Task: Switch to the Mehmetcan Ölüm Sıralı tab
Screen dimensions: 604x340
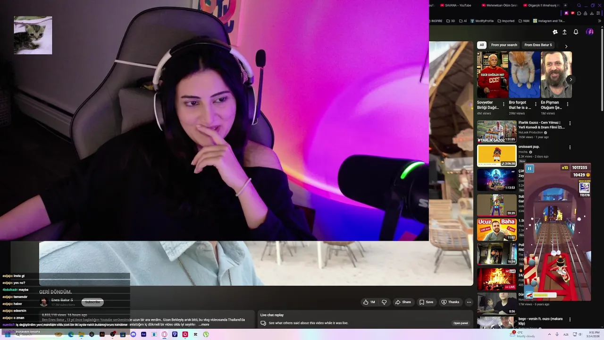Action: tap(499, 5)
